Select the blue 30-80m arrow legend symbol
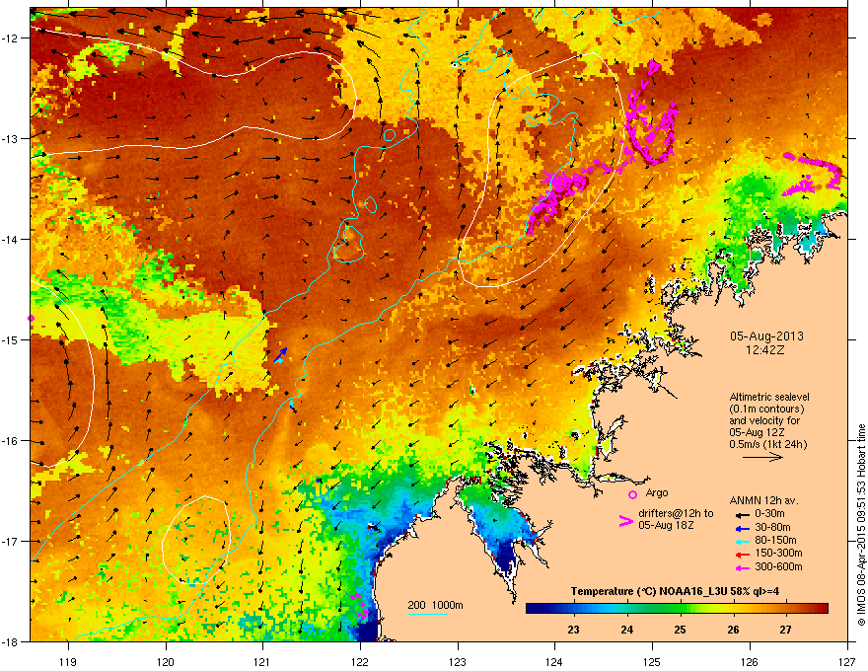 (x=743, y=528)
